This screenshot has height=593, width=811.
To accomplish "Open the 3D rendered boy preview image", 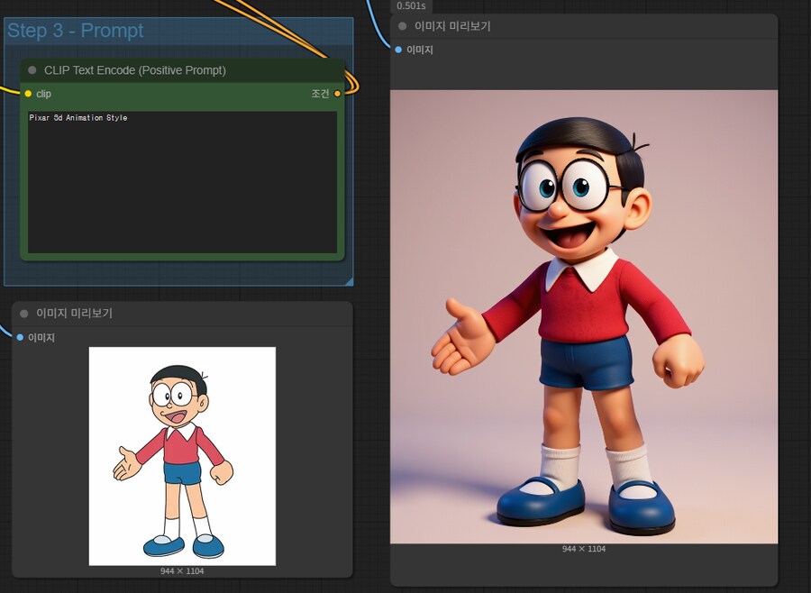I will [x=584, y=316].
